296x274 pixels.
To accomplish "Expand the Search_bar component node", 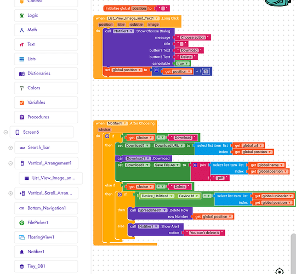I will click(x=10, y=148).
